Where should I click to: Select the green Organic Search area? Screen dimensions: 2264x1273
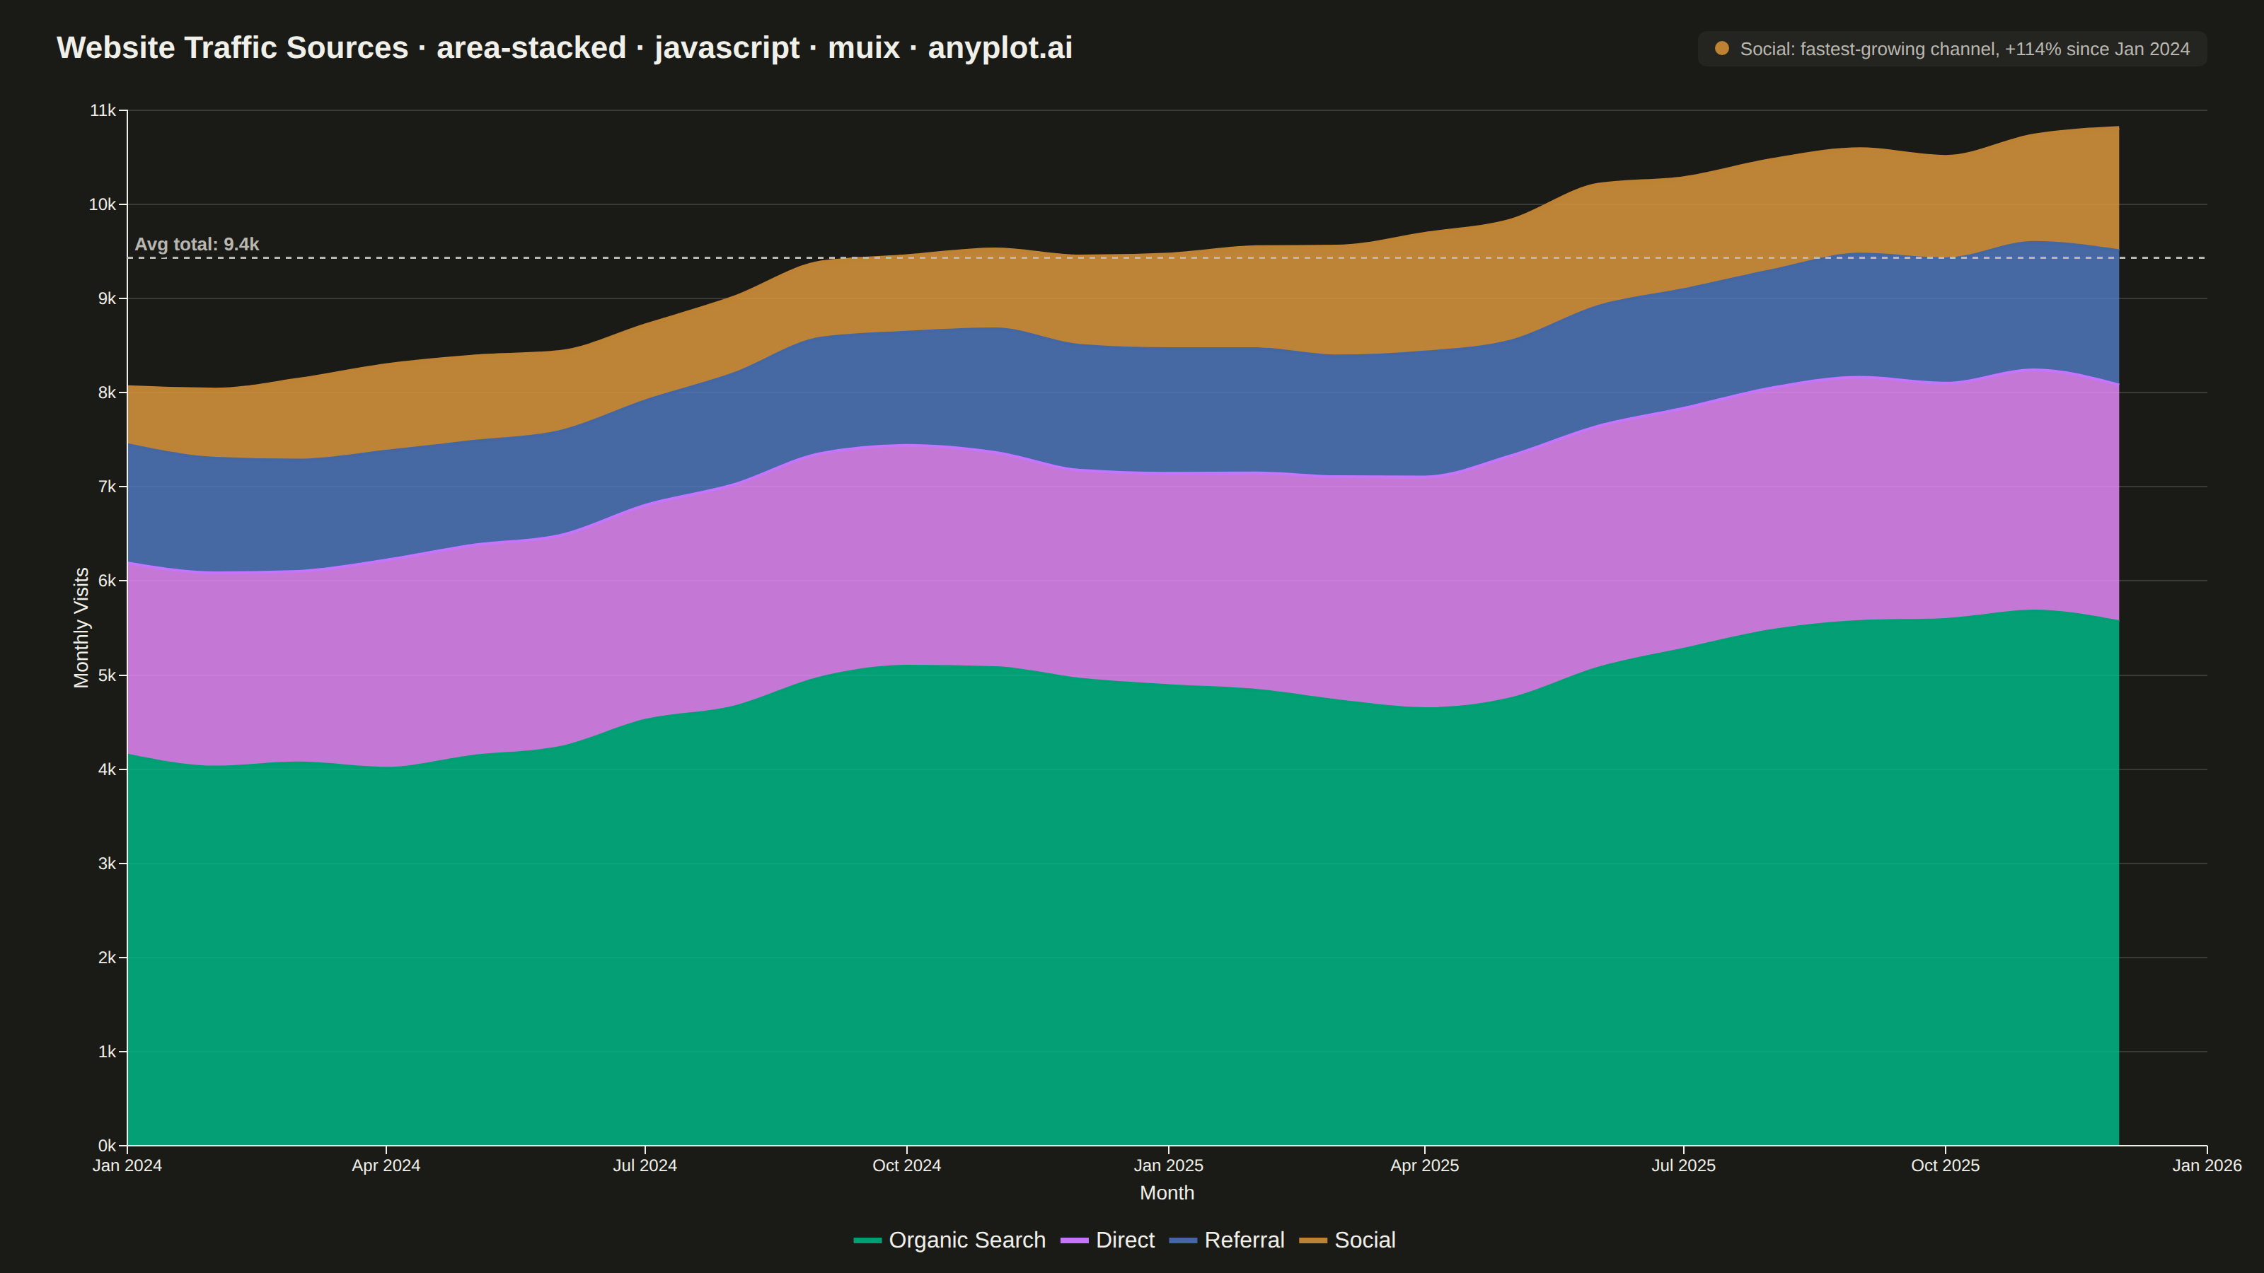[1124, 914]
